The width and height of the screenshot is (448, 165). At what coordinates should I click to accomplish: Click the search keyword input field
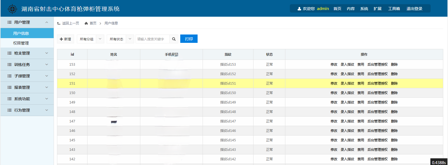pyautogui.click(x=153, y=39)
